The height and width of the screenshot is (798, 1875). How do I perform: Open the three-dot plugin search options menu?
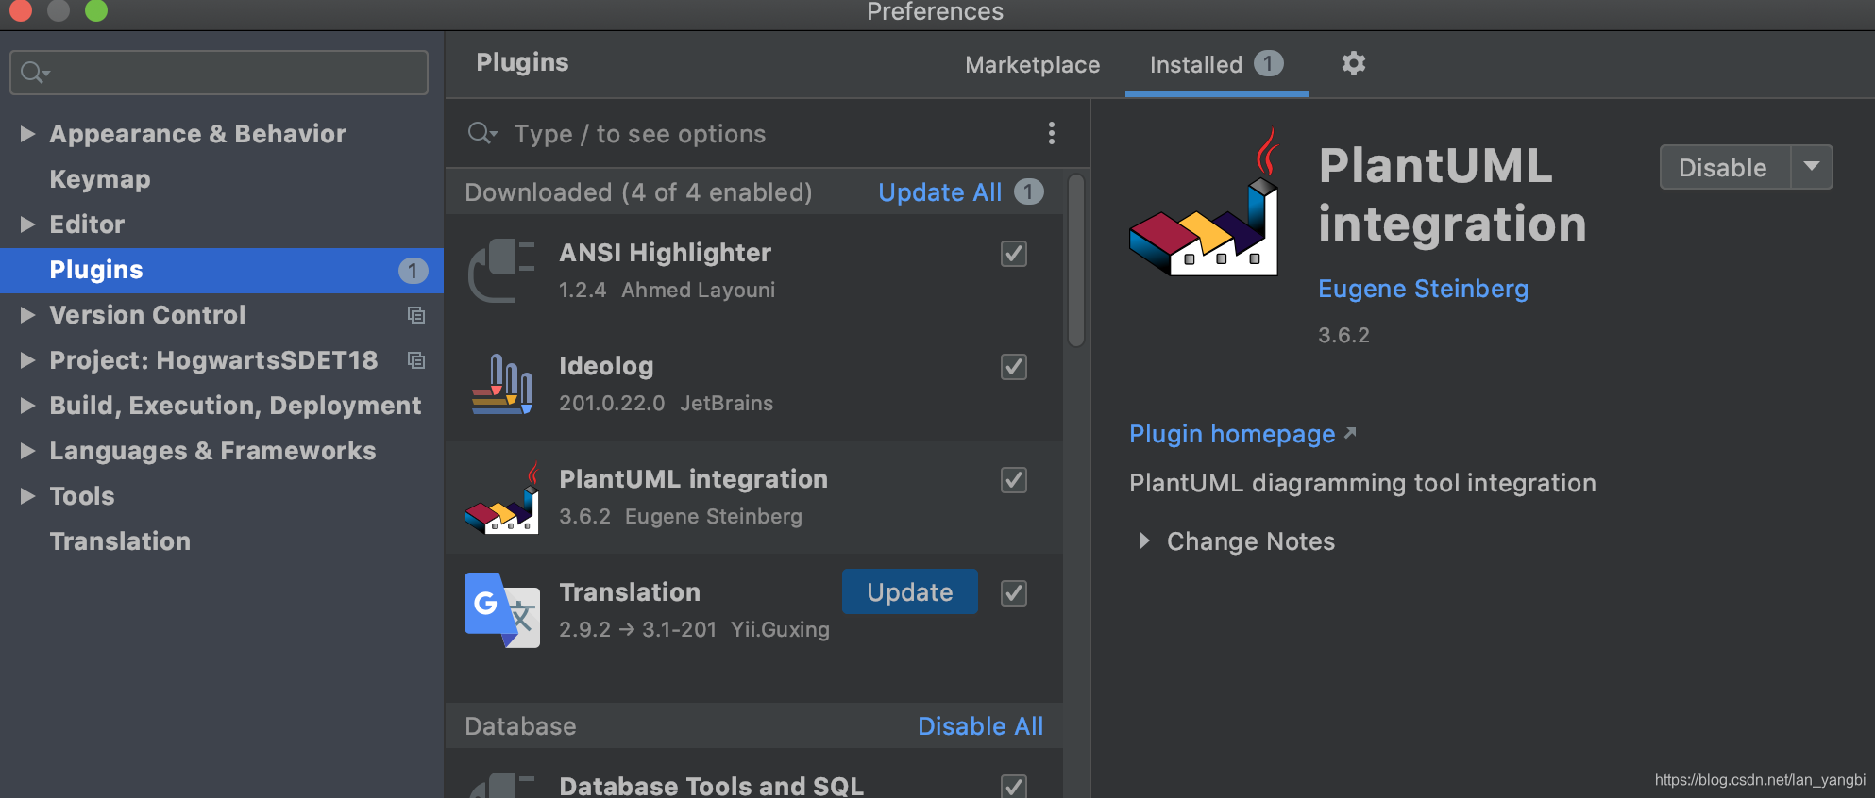click(1051, 133)
